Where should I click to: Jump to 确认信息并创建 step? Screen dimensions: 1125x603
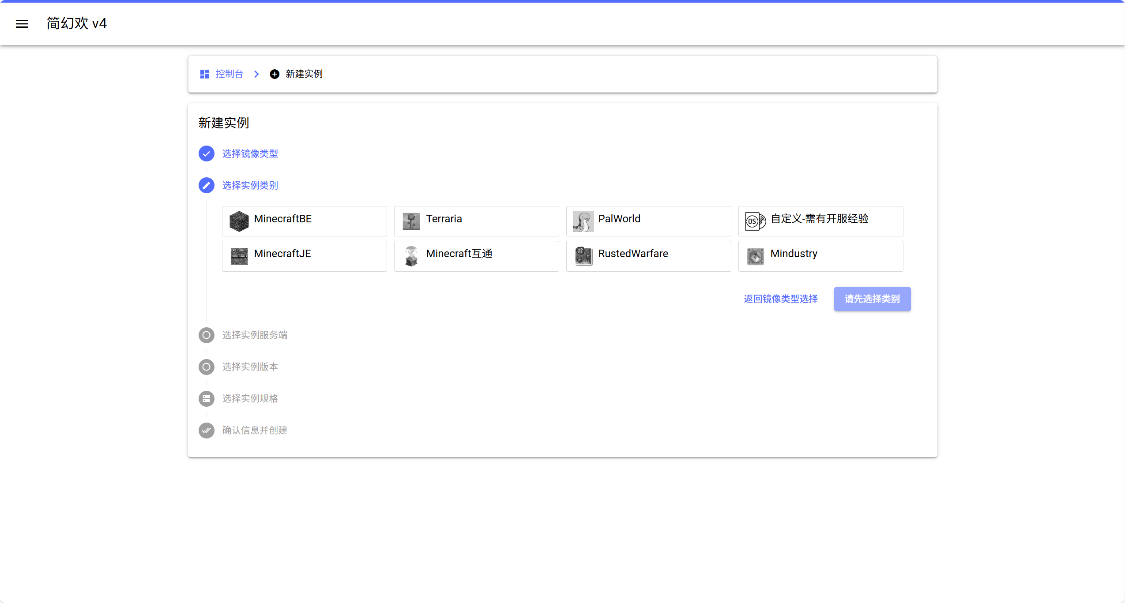click(x=254, y=431)
